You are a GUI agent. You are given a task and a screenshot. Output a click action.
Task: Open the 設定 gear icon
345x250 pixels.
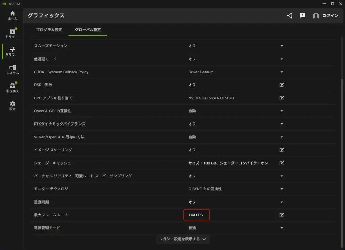pyautogui.click(x=12, y=106)
